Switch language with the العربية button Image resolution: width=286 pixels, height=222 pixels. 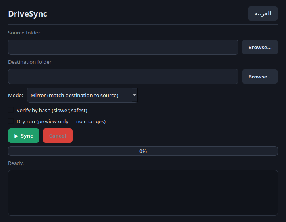263,13
